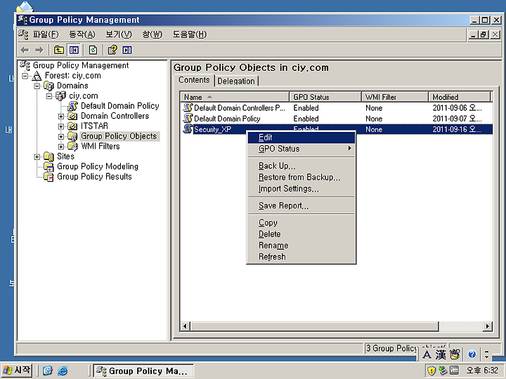
Task: Click the Refresh toolbar icon
Action: (93, 50)
